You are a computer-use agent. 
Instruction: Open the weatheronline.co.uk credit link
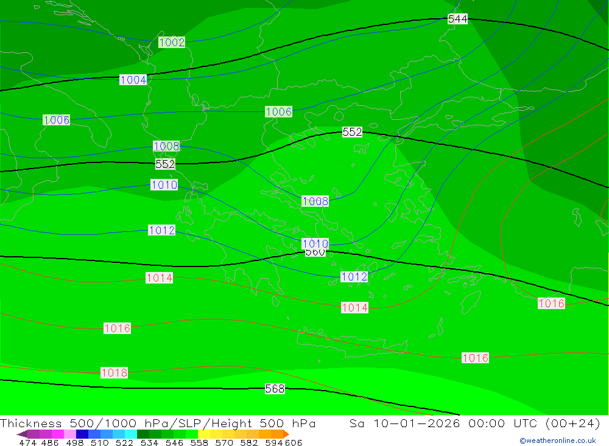557,441
